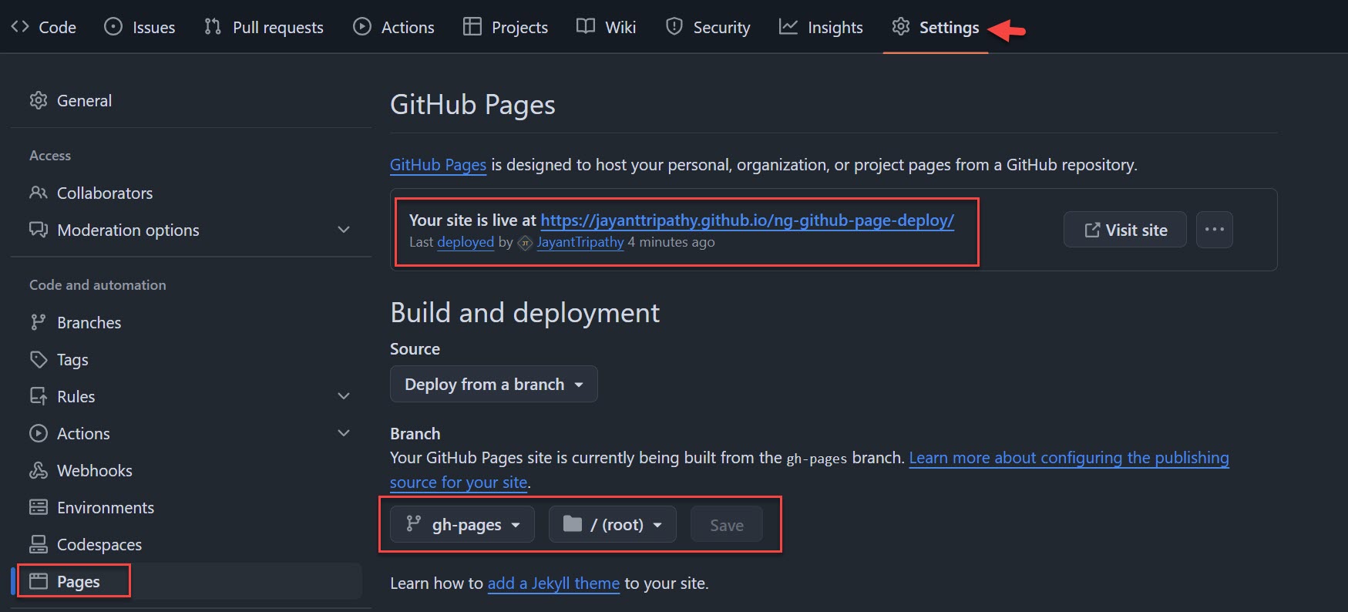This screenshot has width=1348, height=612.
Task: Open the Pull requests tab
Action: (x=264, y=27)
